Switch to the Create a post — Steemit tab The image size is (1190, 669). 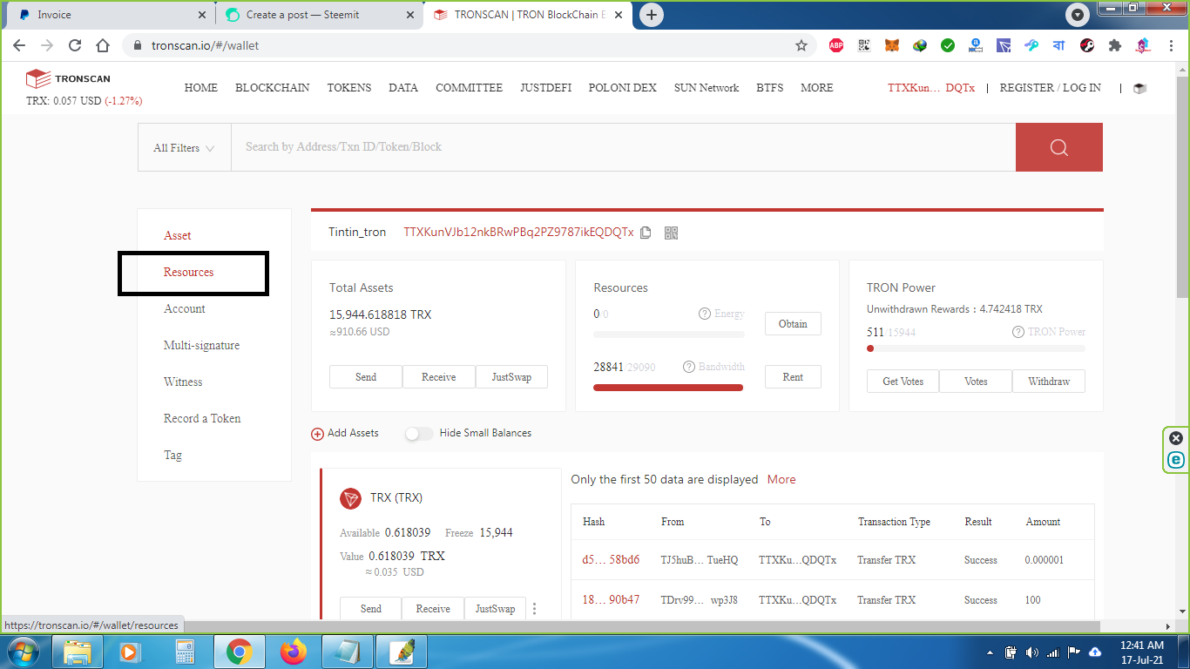click(320, 15)
